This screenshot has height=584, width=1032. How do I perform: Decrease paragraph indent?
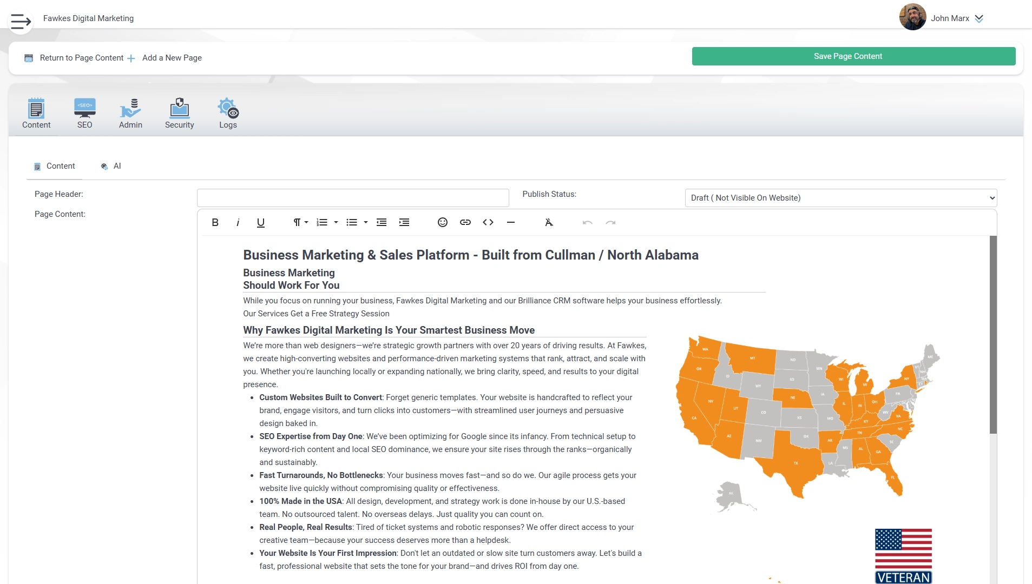click(x=382, y=222)
